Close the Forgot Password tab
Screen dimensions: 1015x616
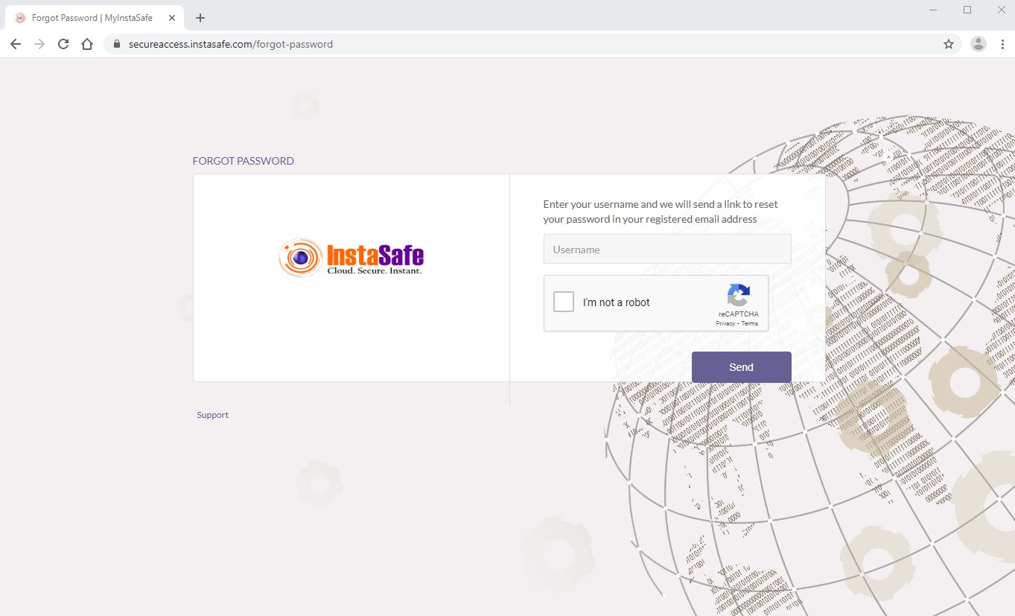pyautogui.click(x=172, y=18)
